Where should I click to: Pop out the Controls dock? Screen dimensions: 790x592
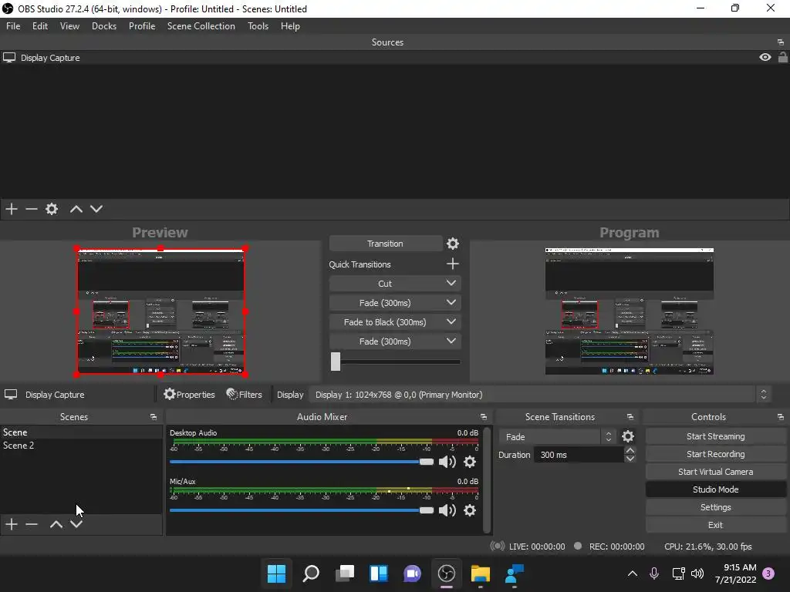[781, 417]
